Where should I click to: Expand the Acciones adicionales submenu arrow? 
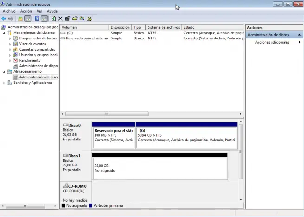tap(299, 42)
